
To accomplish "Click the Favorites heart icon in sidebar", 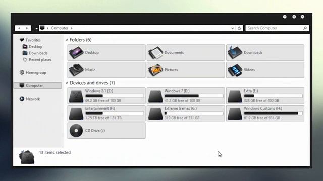I will click(22, 40).
